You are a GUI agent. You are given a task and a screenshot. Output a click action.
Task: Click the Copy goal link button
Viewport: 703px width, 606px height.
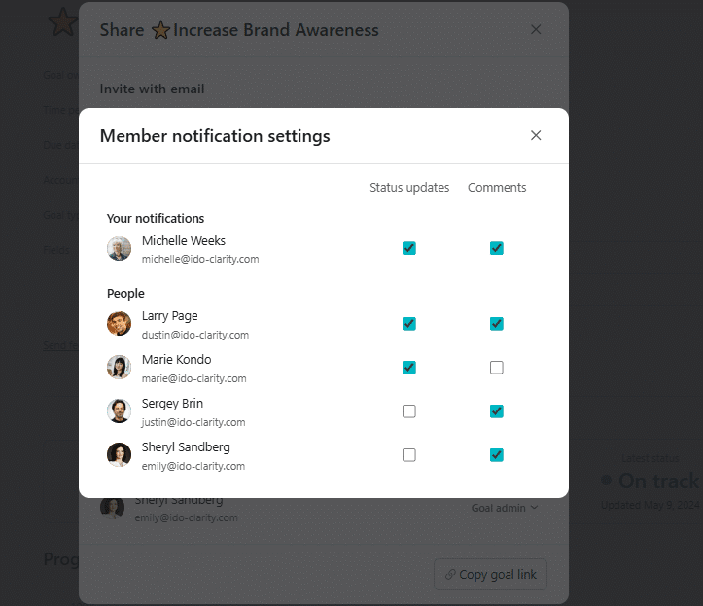pyautogui.click(x=490, y=574)
